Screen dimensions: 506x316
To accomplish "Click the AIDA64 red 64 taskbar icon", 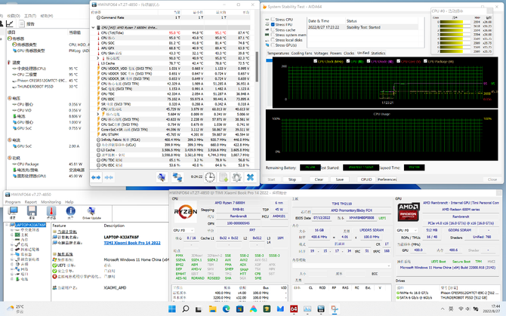I will [293, 309].
